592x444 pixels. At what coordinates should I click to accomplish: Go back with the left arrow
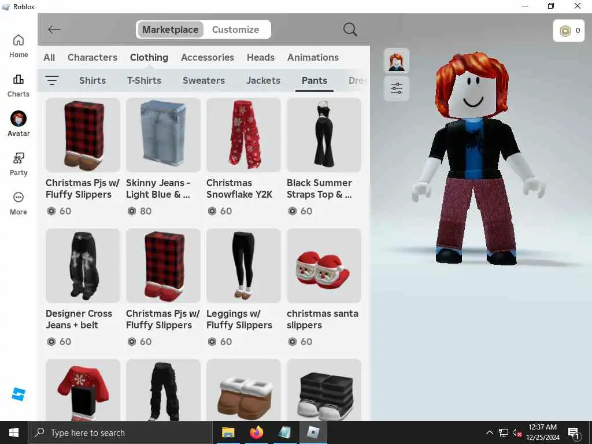54,29
